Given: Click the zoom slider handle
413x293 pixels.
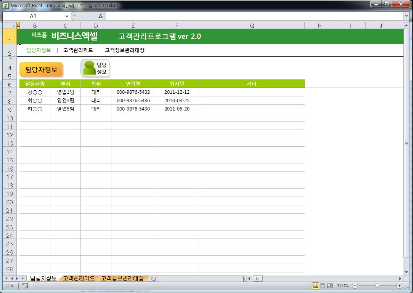Looking at the screenshot, I should 377,286.
